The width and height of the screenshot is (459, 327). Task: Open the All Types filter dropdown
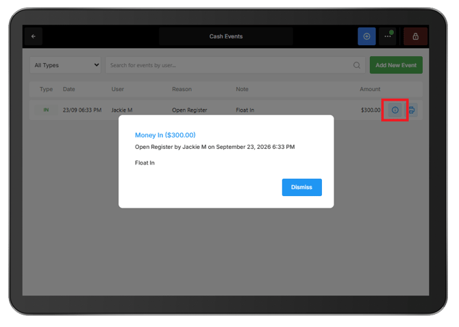click(x=65, y=65)
